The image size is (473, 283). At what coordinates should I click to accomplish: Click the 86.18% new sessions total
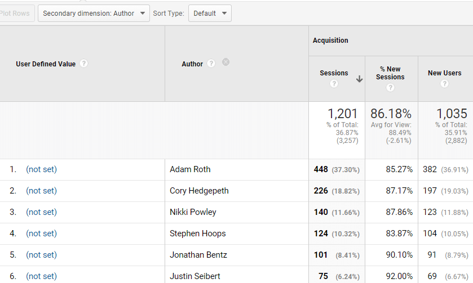[391, 114]
